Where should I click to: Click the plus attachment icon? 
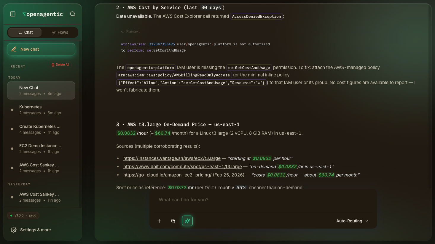(x=159, y=221)
